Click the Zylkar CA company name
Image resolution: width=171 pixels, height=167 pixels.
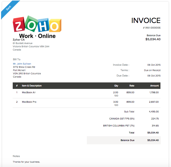pos(19,40)
